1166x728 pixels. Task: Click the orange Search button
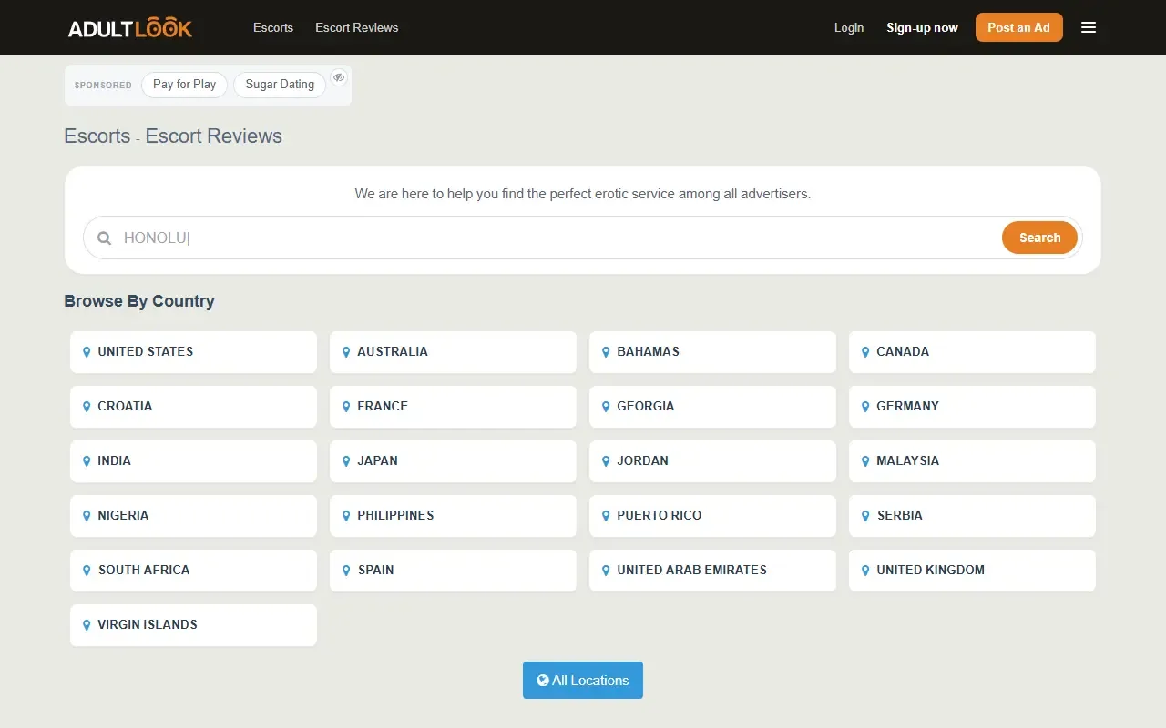click(1039, 238)
